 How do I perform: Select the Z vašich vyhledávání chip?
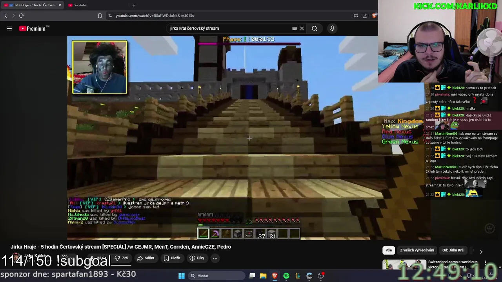coord(417,250)
